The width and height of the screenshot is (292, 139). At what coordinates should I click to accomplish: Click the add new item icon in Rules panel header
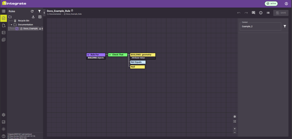pos(40,17)
